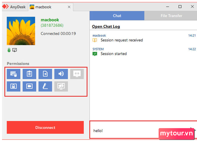The height and width of the screenshot is (143, 197).
Task: Open the Chat tab
Action: [117, 16]
